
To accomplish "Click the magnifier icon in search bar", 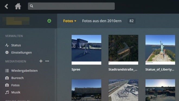I will [x=31, y=6].
